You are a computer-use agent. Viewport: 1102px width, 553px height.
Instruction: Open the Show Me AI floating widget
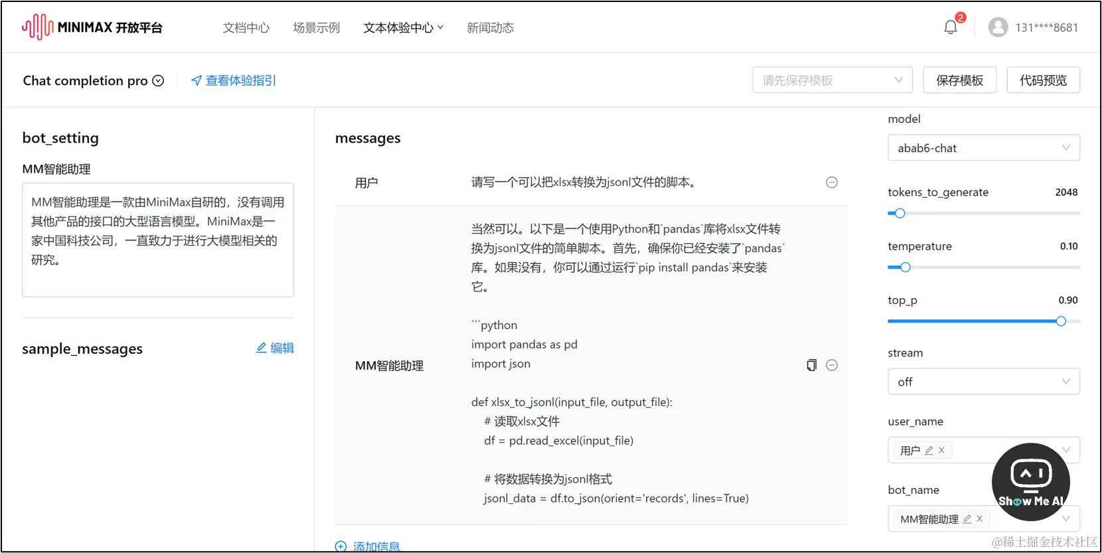pyautogui.click(x=1030, y=482)
